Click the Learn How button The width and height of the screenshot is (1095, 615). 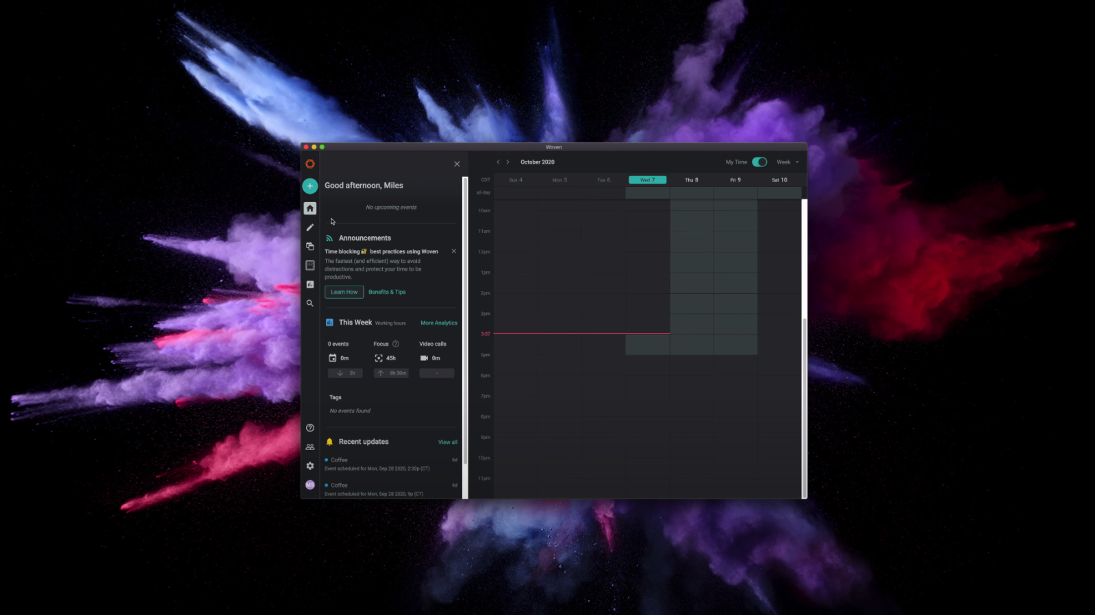click(x=344, y=292)
